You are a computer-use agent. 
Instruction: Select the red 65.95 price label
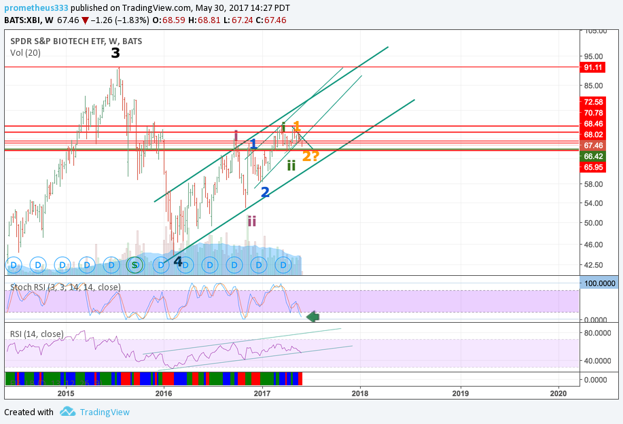[x=592, y=167]
